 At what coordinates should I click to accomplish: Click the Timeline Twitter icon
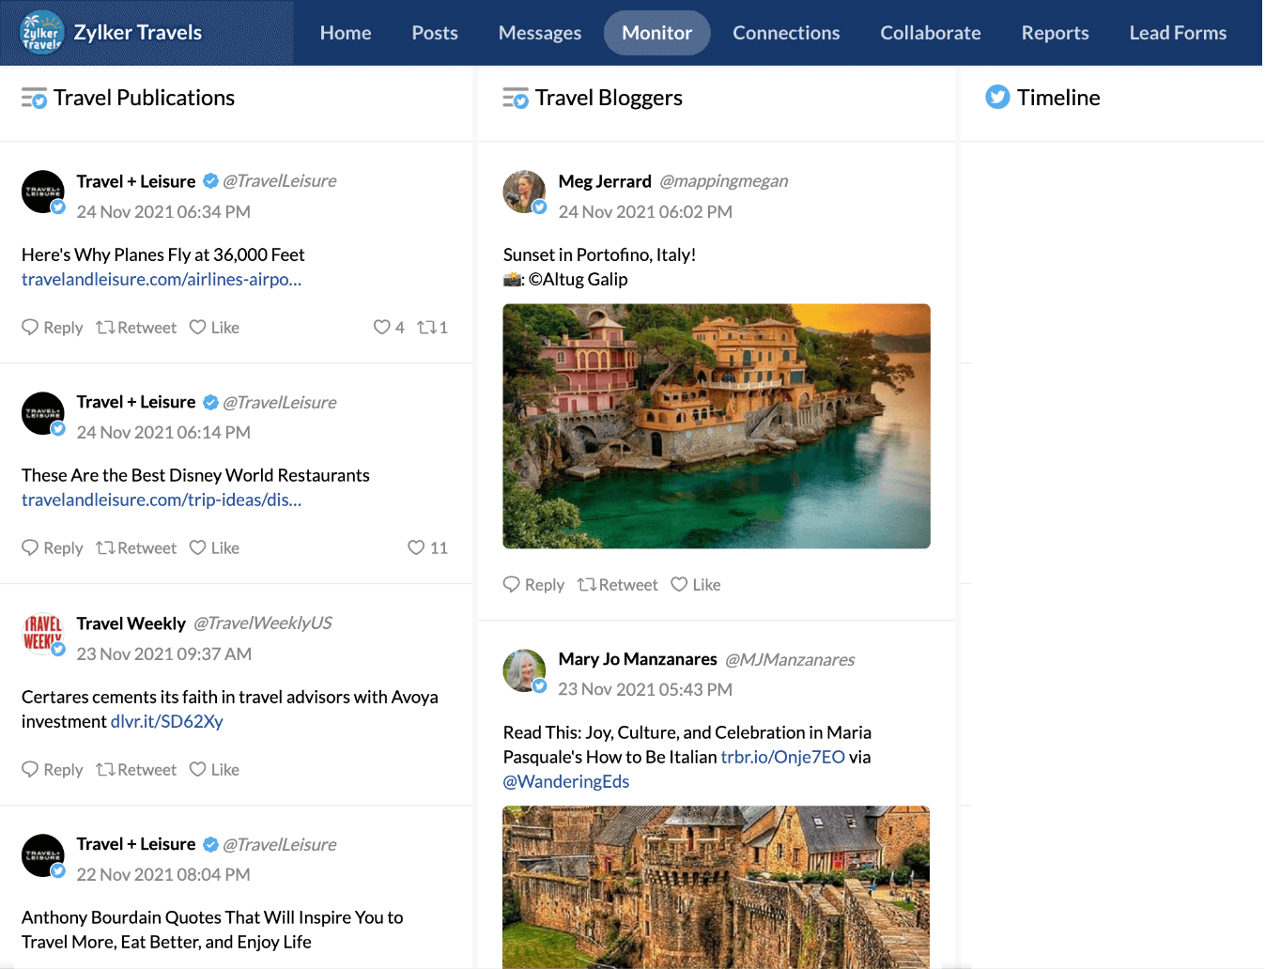click(997, 97)
